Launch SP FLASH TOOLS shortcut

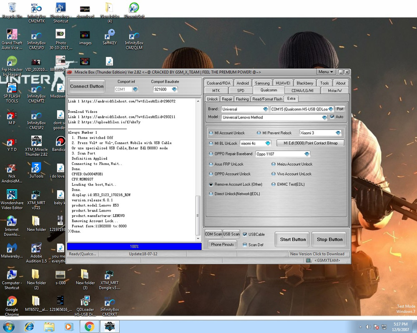click(12, 93)
